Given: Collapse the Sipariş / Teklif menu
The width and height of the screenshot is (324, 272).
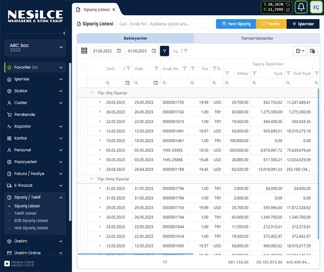Looking at the screenshot, I should point(35,197).
